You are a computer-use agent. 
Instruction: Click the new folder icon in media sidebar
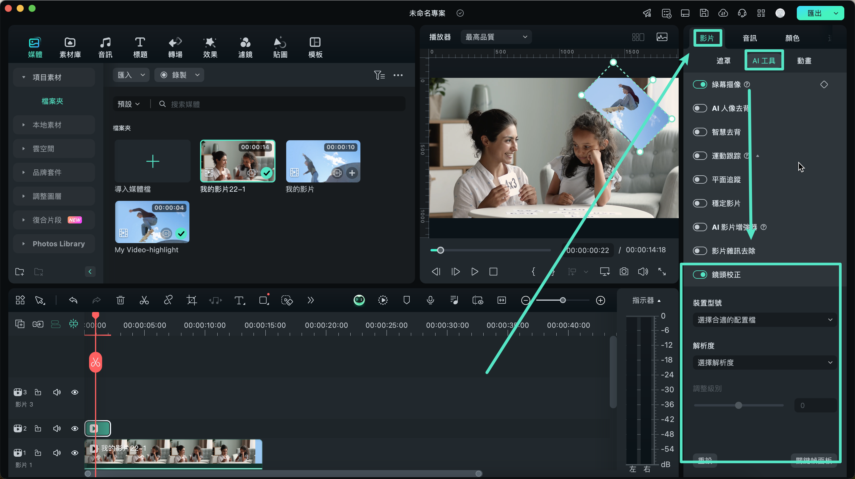pos(20,272)
